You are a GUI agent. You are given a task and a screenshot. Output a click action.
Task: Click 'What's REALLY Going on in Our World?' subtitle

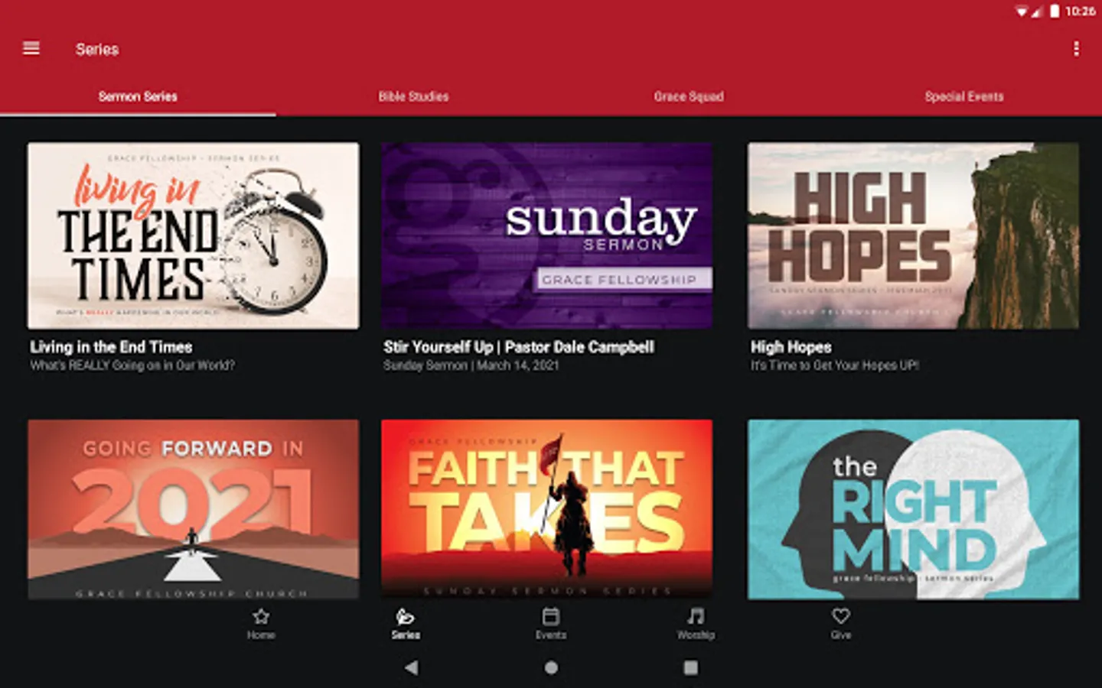point(132,365)
